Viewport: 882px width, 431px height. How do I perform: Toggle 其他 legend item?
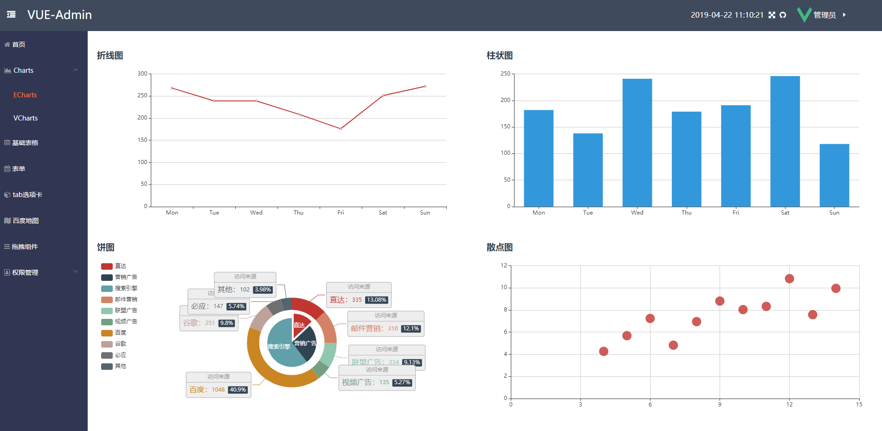(x=114, y=366)
